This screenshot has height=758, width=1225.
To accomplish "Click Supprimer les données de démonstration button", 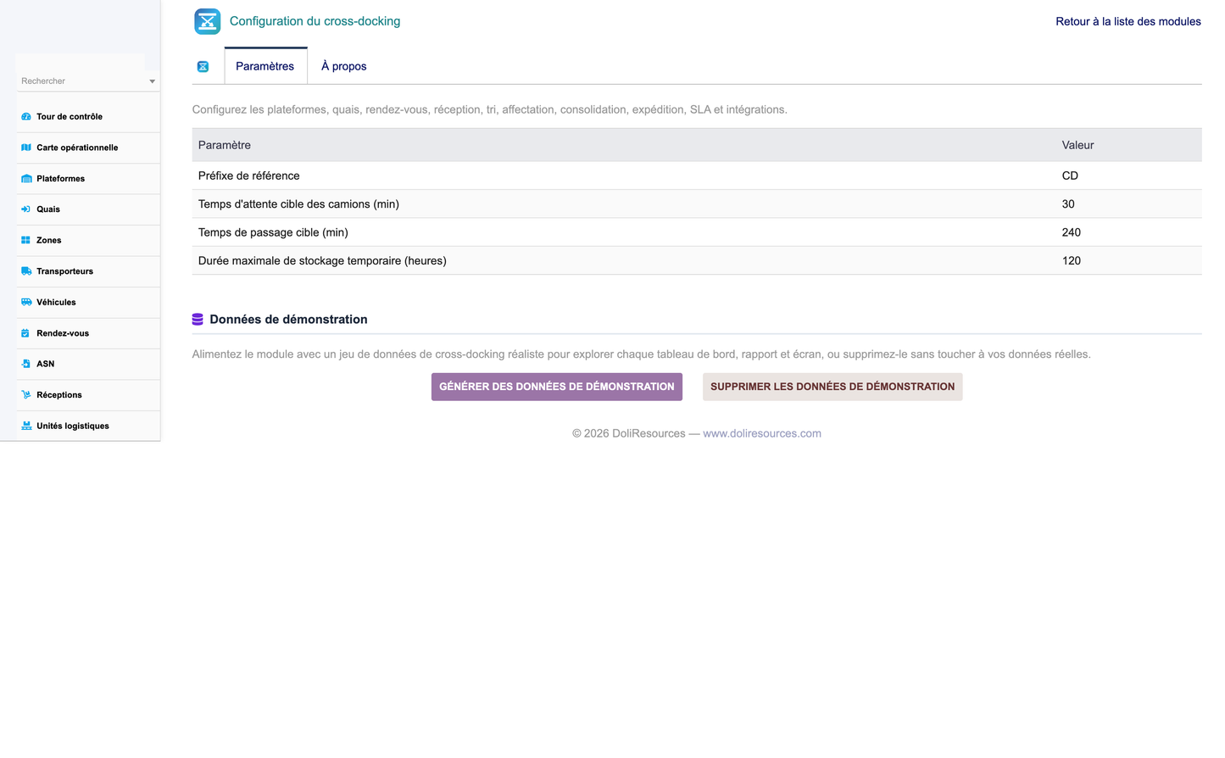I will pos(832,387).
